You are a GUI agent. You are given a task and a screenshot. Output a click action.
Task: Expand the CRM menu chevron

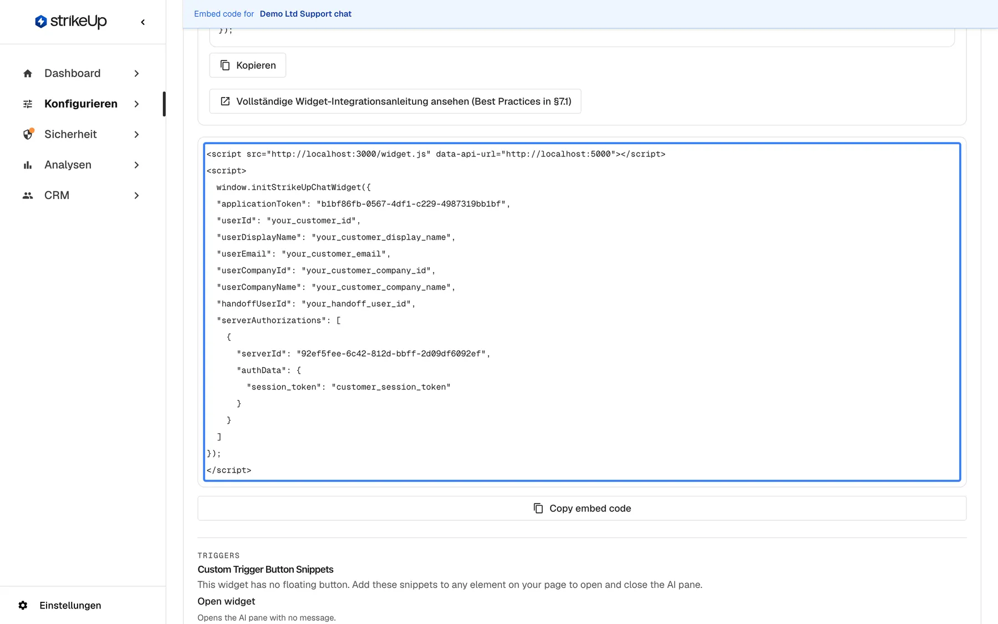136,195
